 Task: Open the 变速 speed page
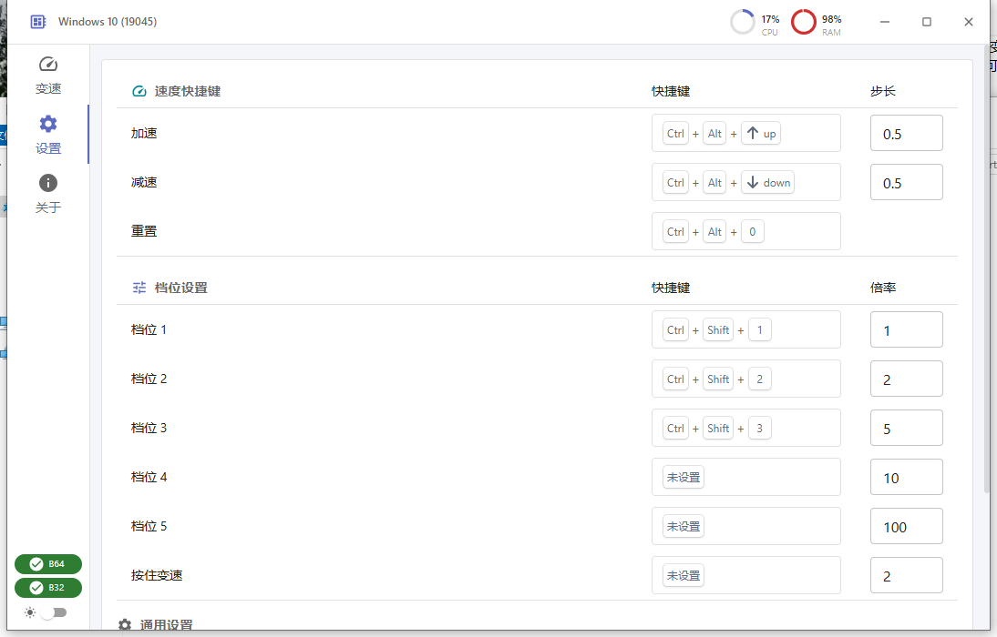point(48,75)
